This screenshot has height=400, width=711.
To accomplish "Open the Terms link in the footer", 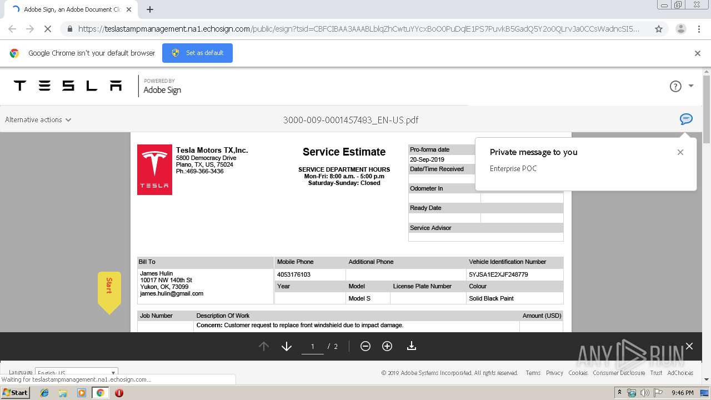I will [533, 373].
